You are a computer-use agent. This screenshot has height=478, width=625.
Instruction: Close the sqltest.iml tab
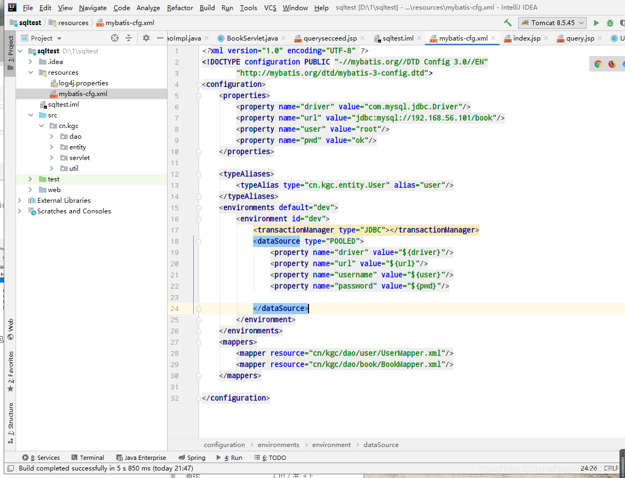point(419,38)
